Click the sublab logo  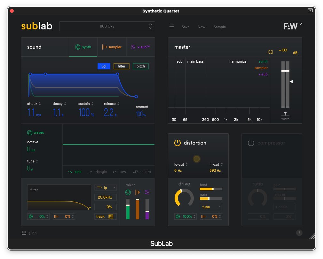click(x=37, y=26)
